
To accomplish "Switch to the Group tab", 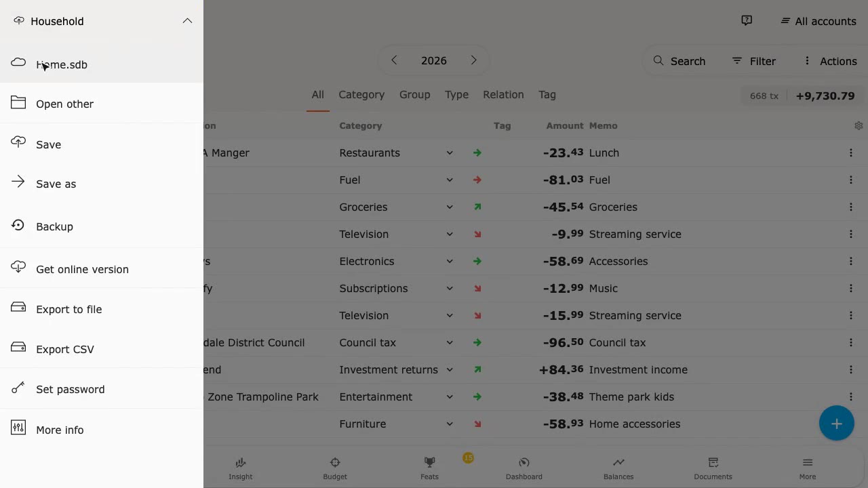I will (x=414, y=95).
